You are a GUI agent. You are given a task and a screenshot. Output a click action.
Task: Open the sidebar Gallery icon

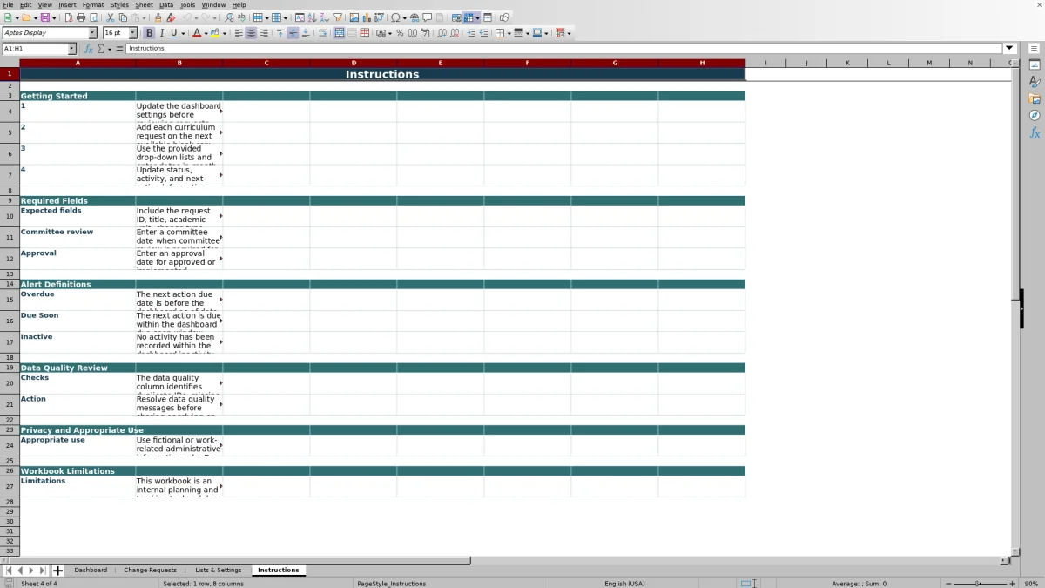click(x=1035, y=99)
